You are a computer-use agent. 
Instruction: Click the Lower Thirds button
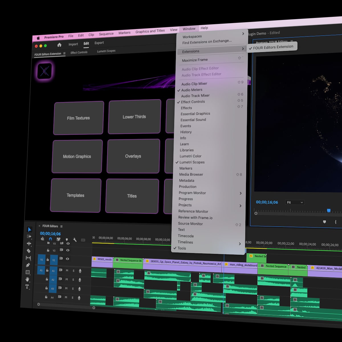134,117
